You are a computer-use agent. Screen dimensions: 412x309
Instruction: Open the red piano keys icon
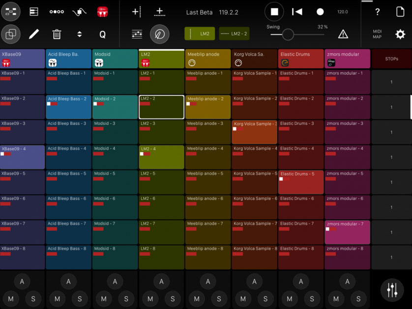(102, 12)
